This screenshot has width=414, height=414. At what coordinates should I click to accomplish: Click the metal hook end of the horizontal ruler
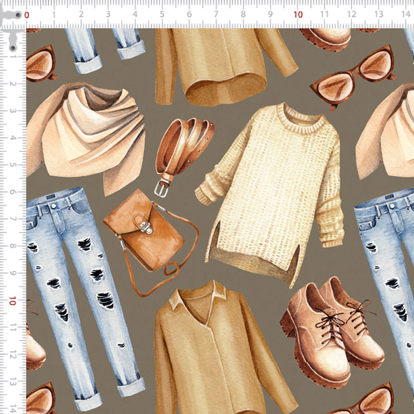11,16
